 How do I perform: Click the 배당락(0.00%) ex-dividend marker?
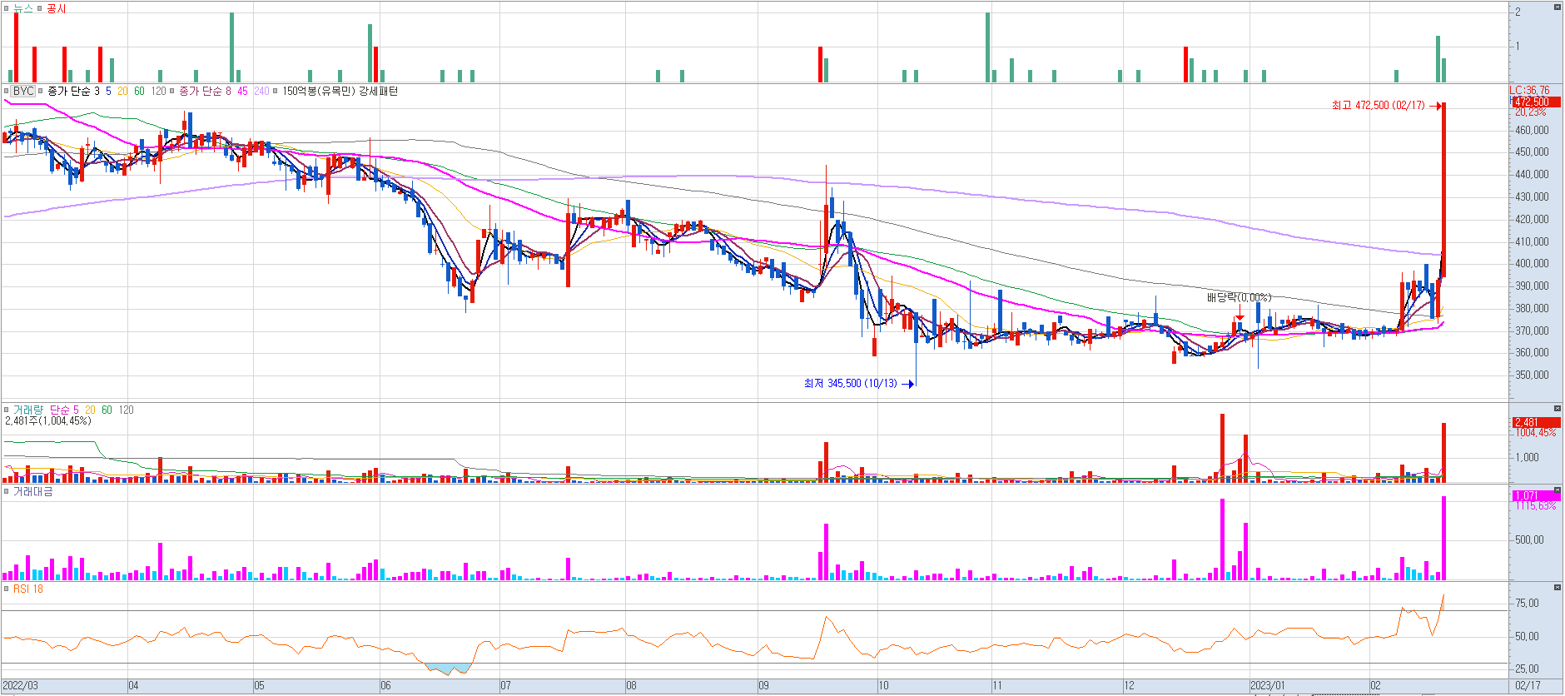coord(1239,297)
